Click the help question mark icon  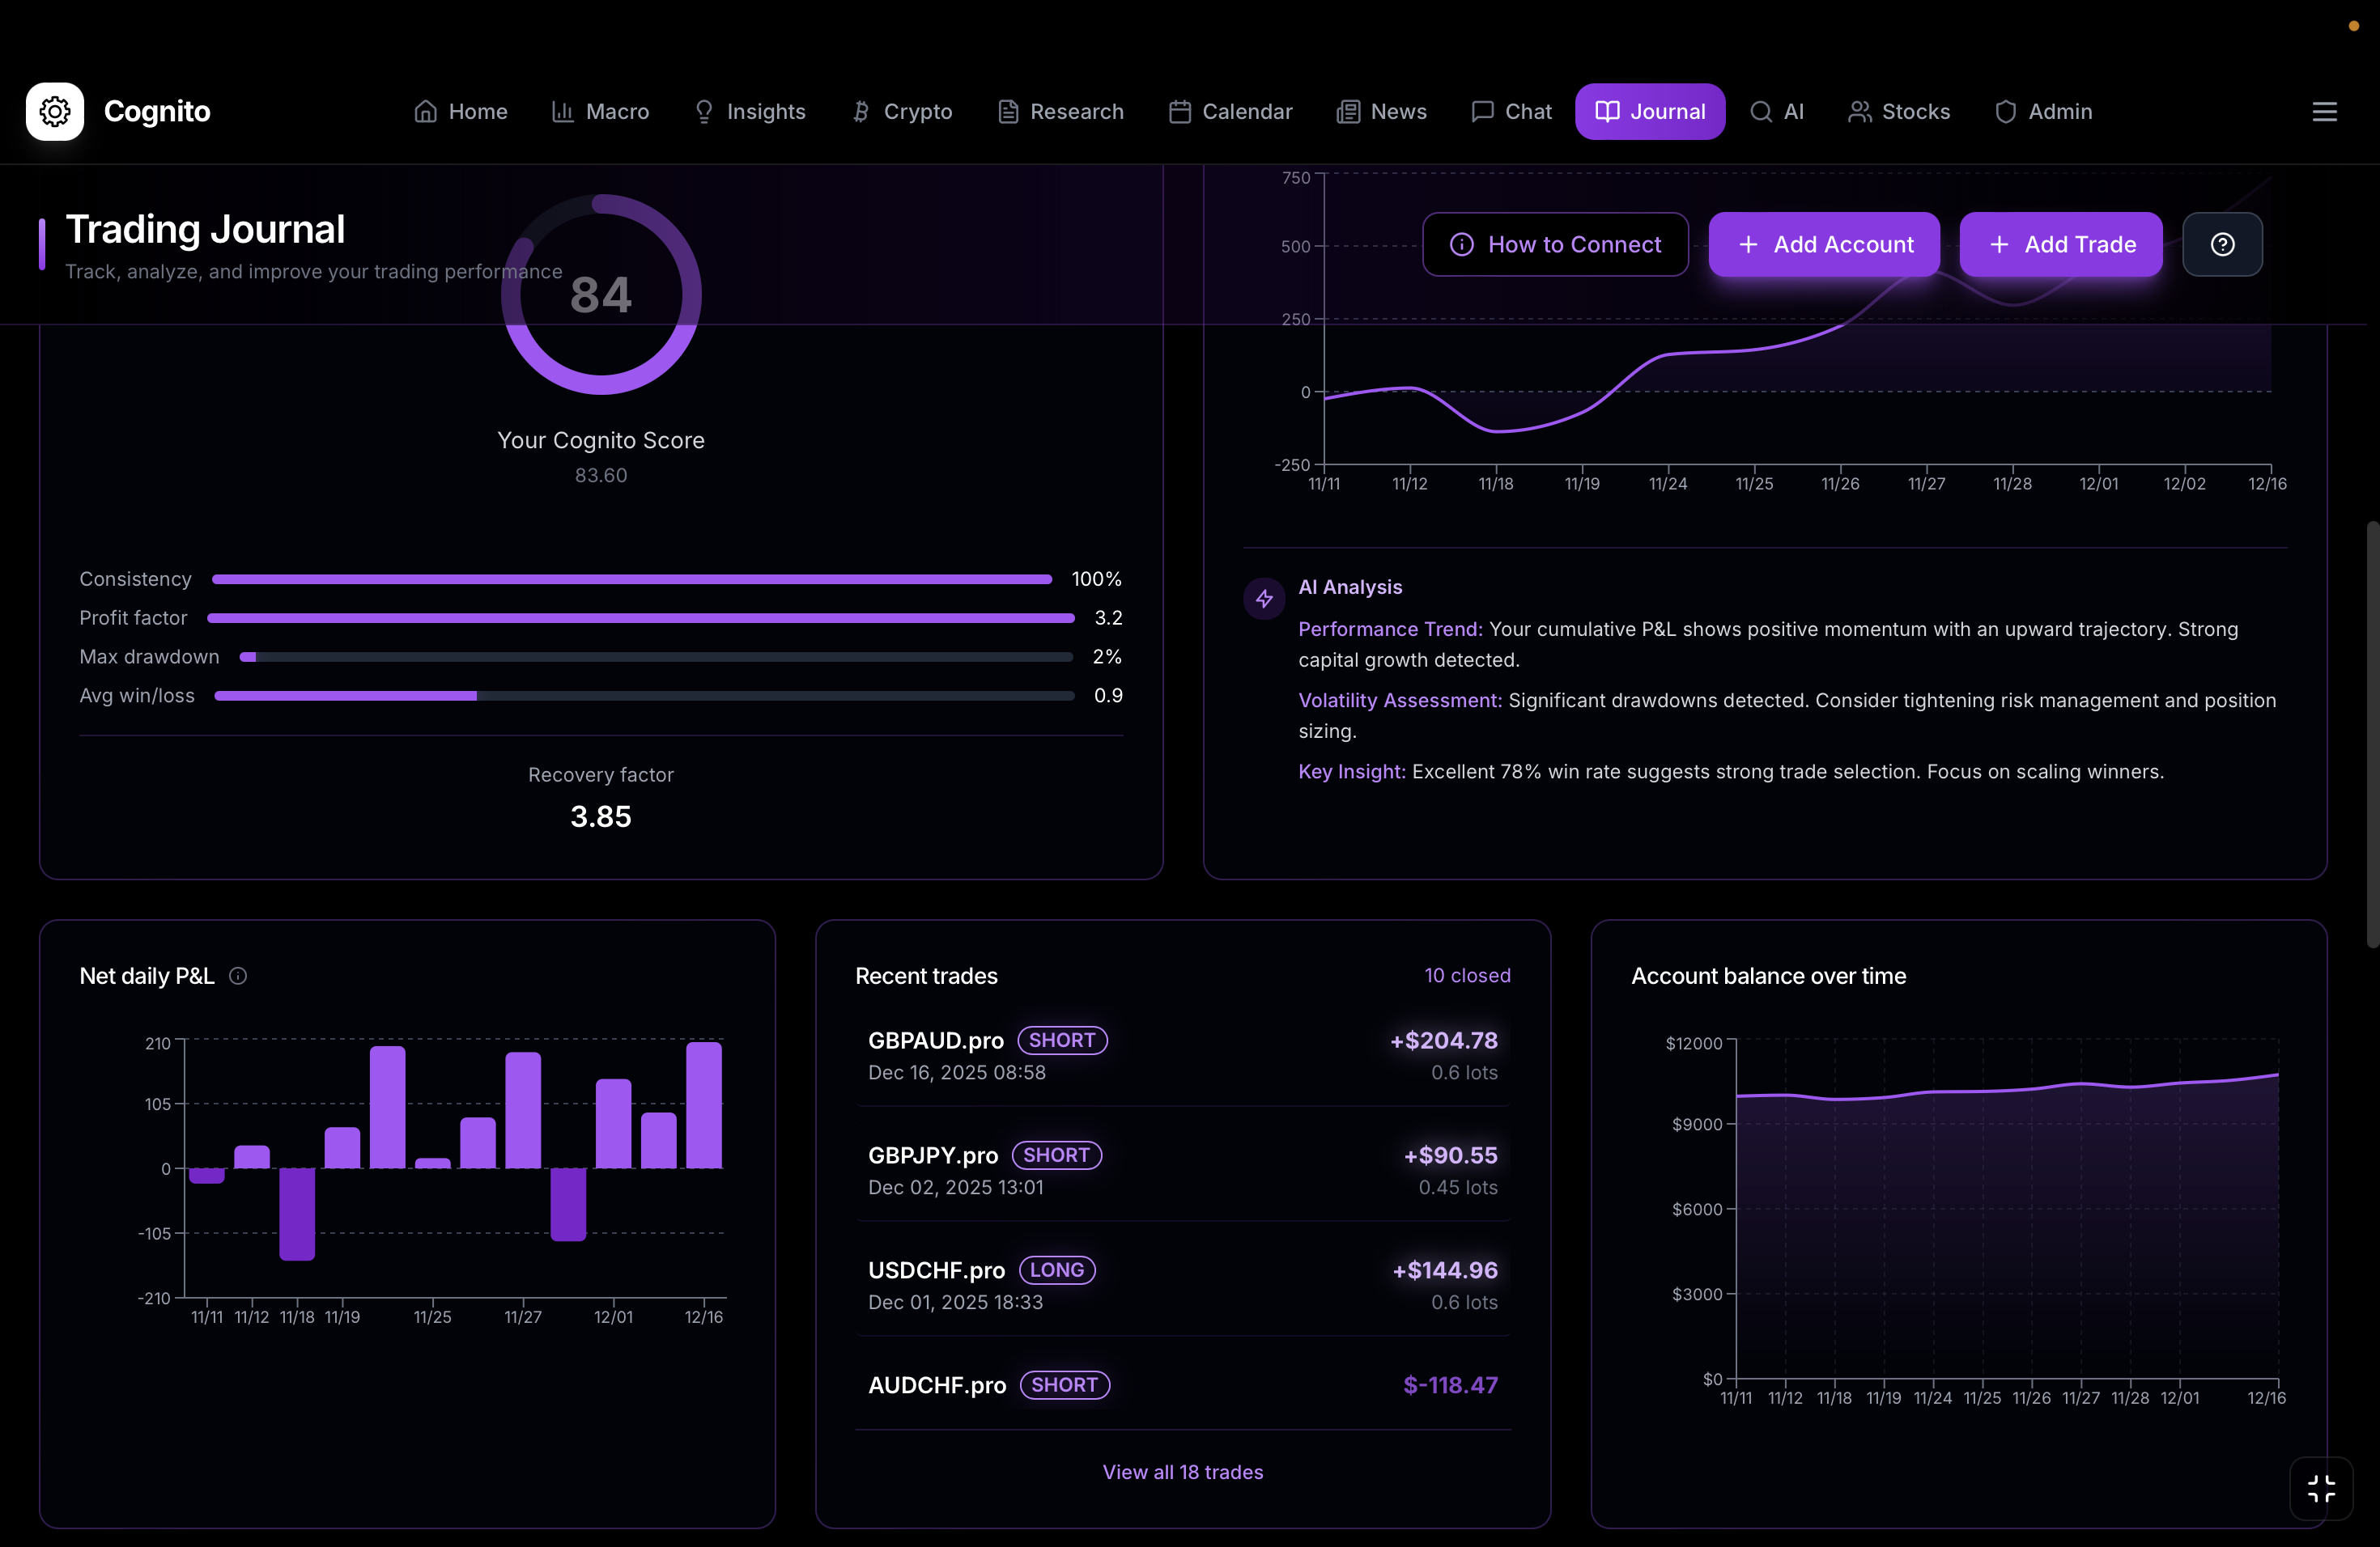(2222, 244)
